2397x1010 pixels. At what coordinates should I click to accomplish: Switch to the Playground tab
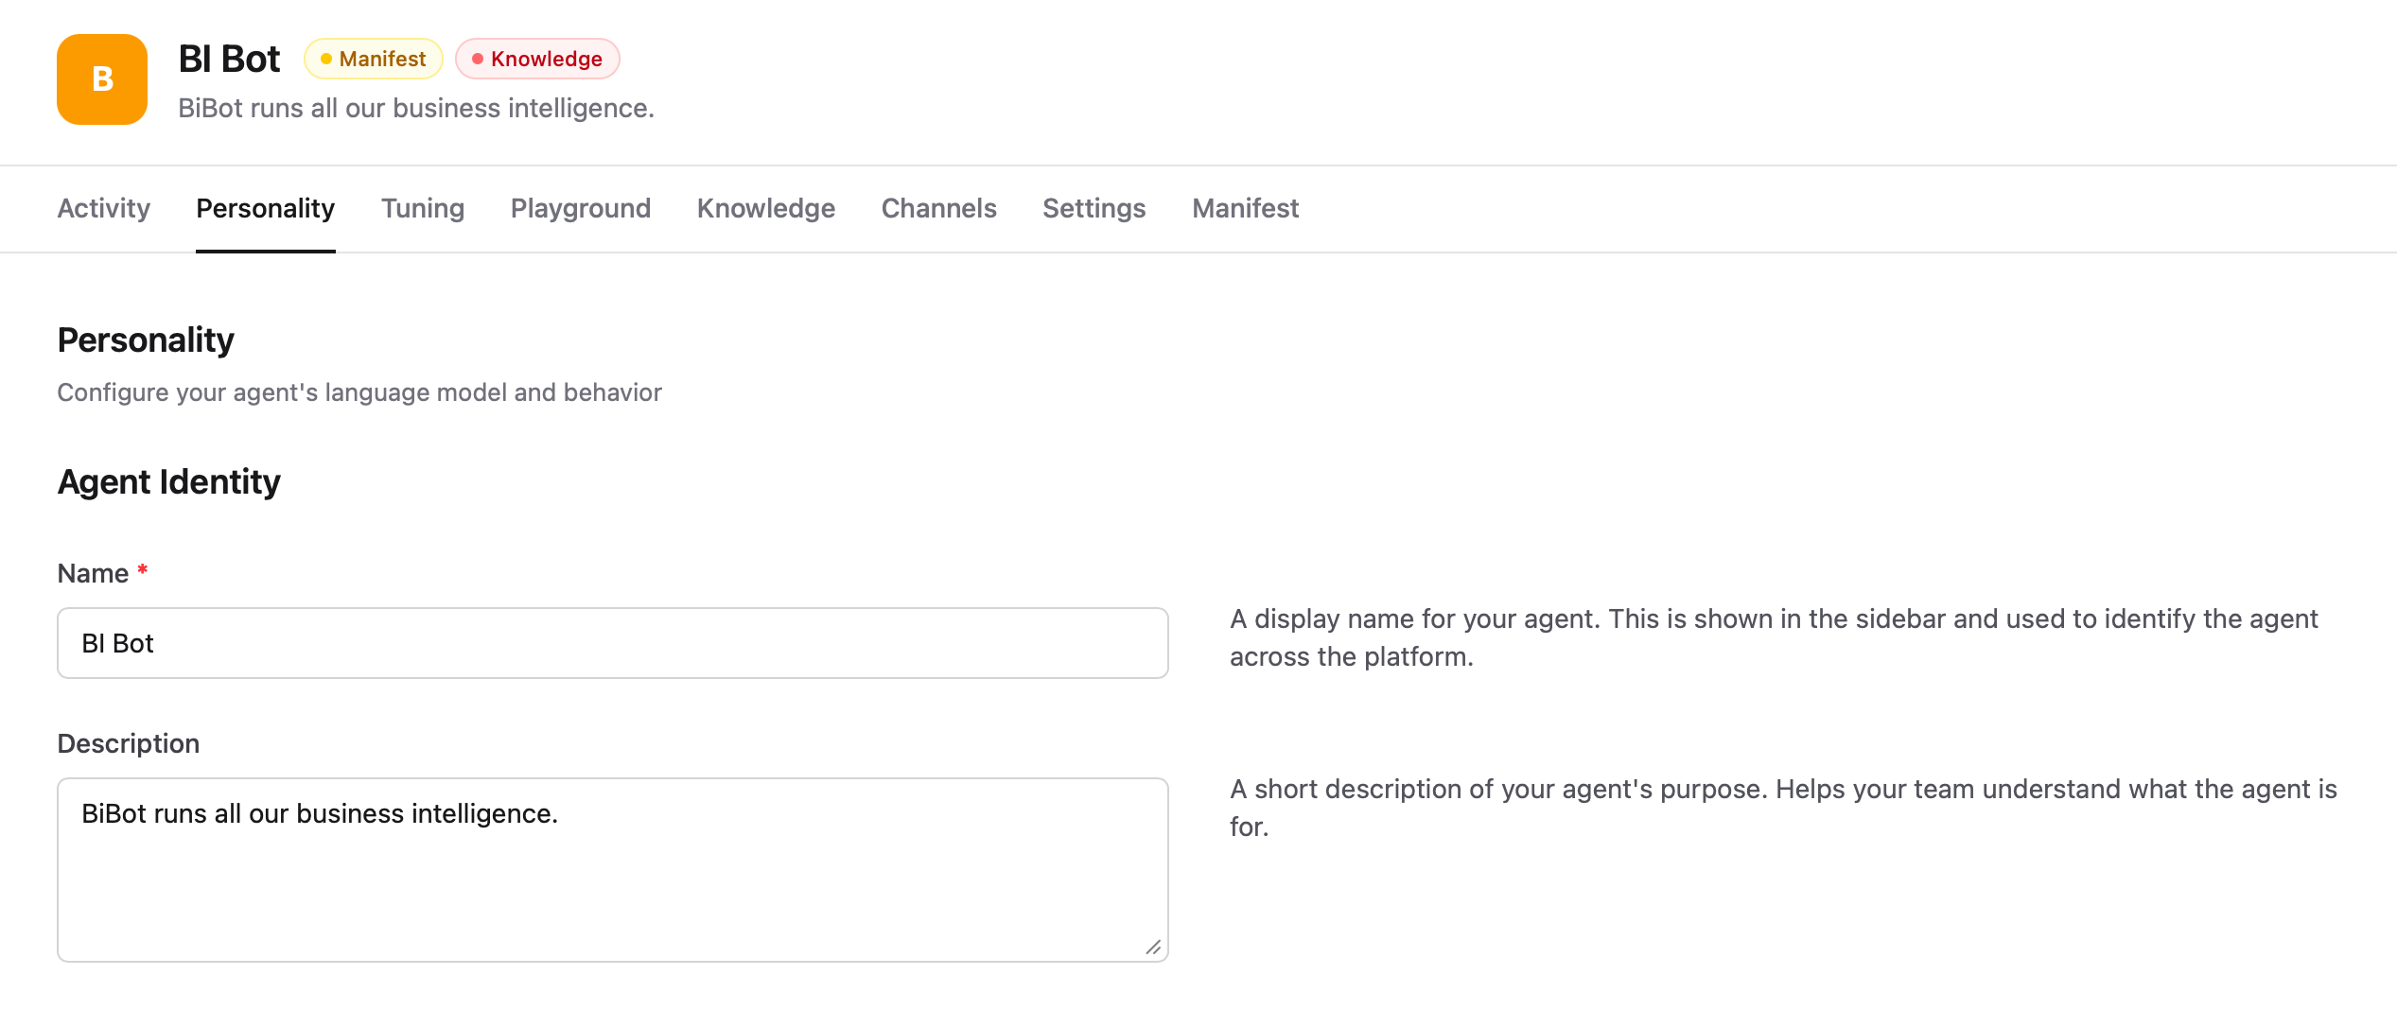[580, 208]
